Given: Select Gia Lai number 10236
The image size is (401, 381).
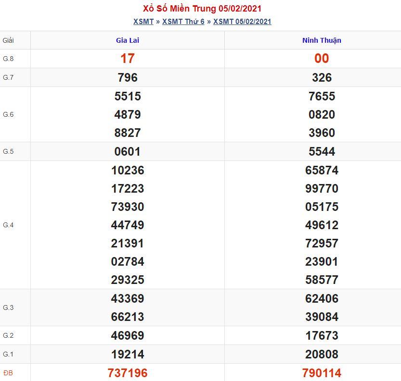Looking at the screenshot, I should 128,171.
